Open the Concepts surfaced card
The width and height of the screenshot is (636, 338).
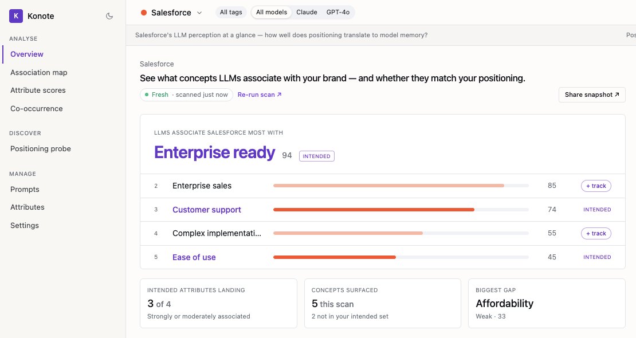coord(383,303)
